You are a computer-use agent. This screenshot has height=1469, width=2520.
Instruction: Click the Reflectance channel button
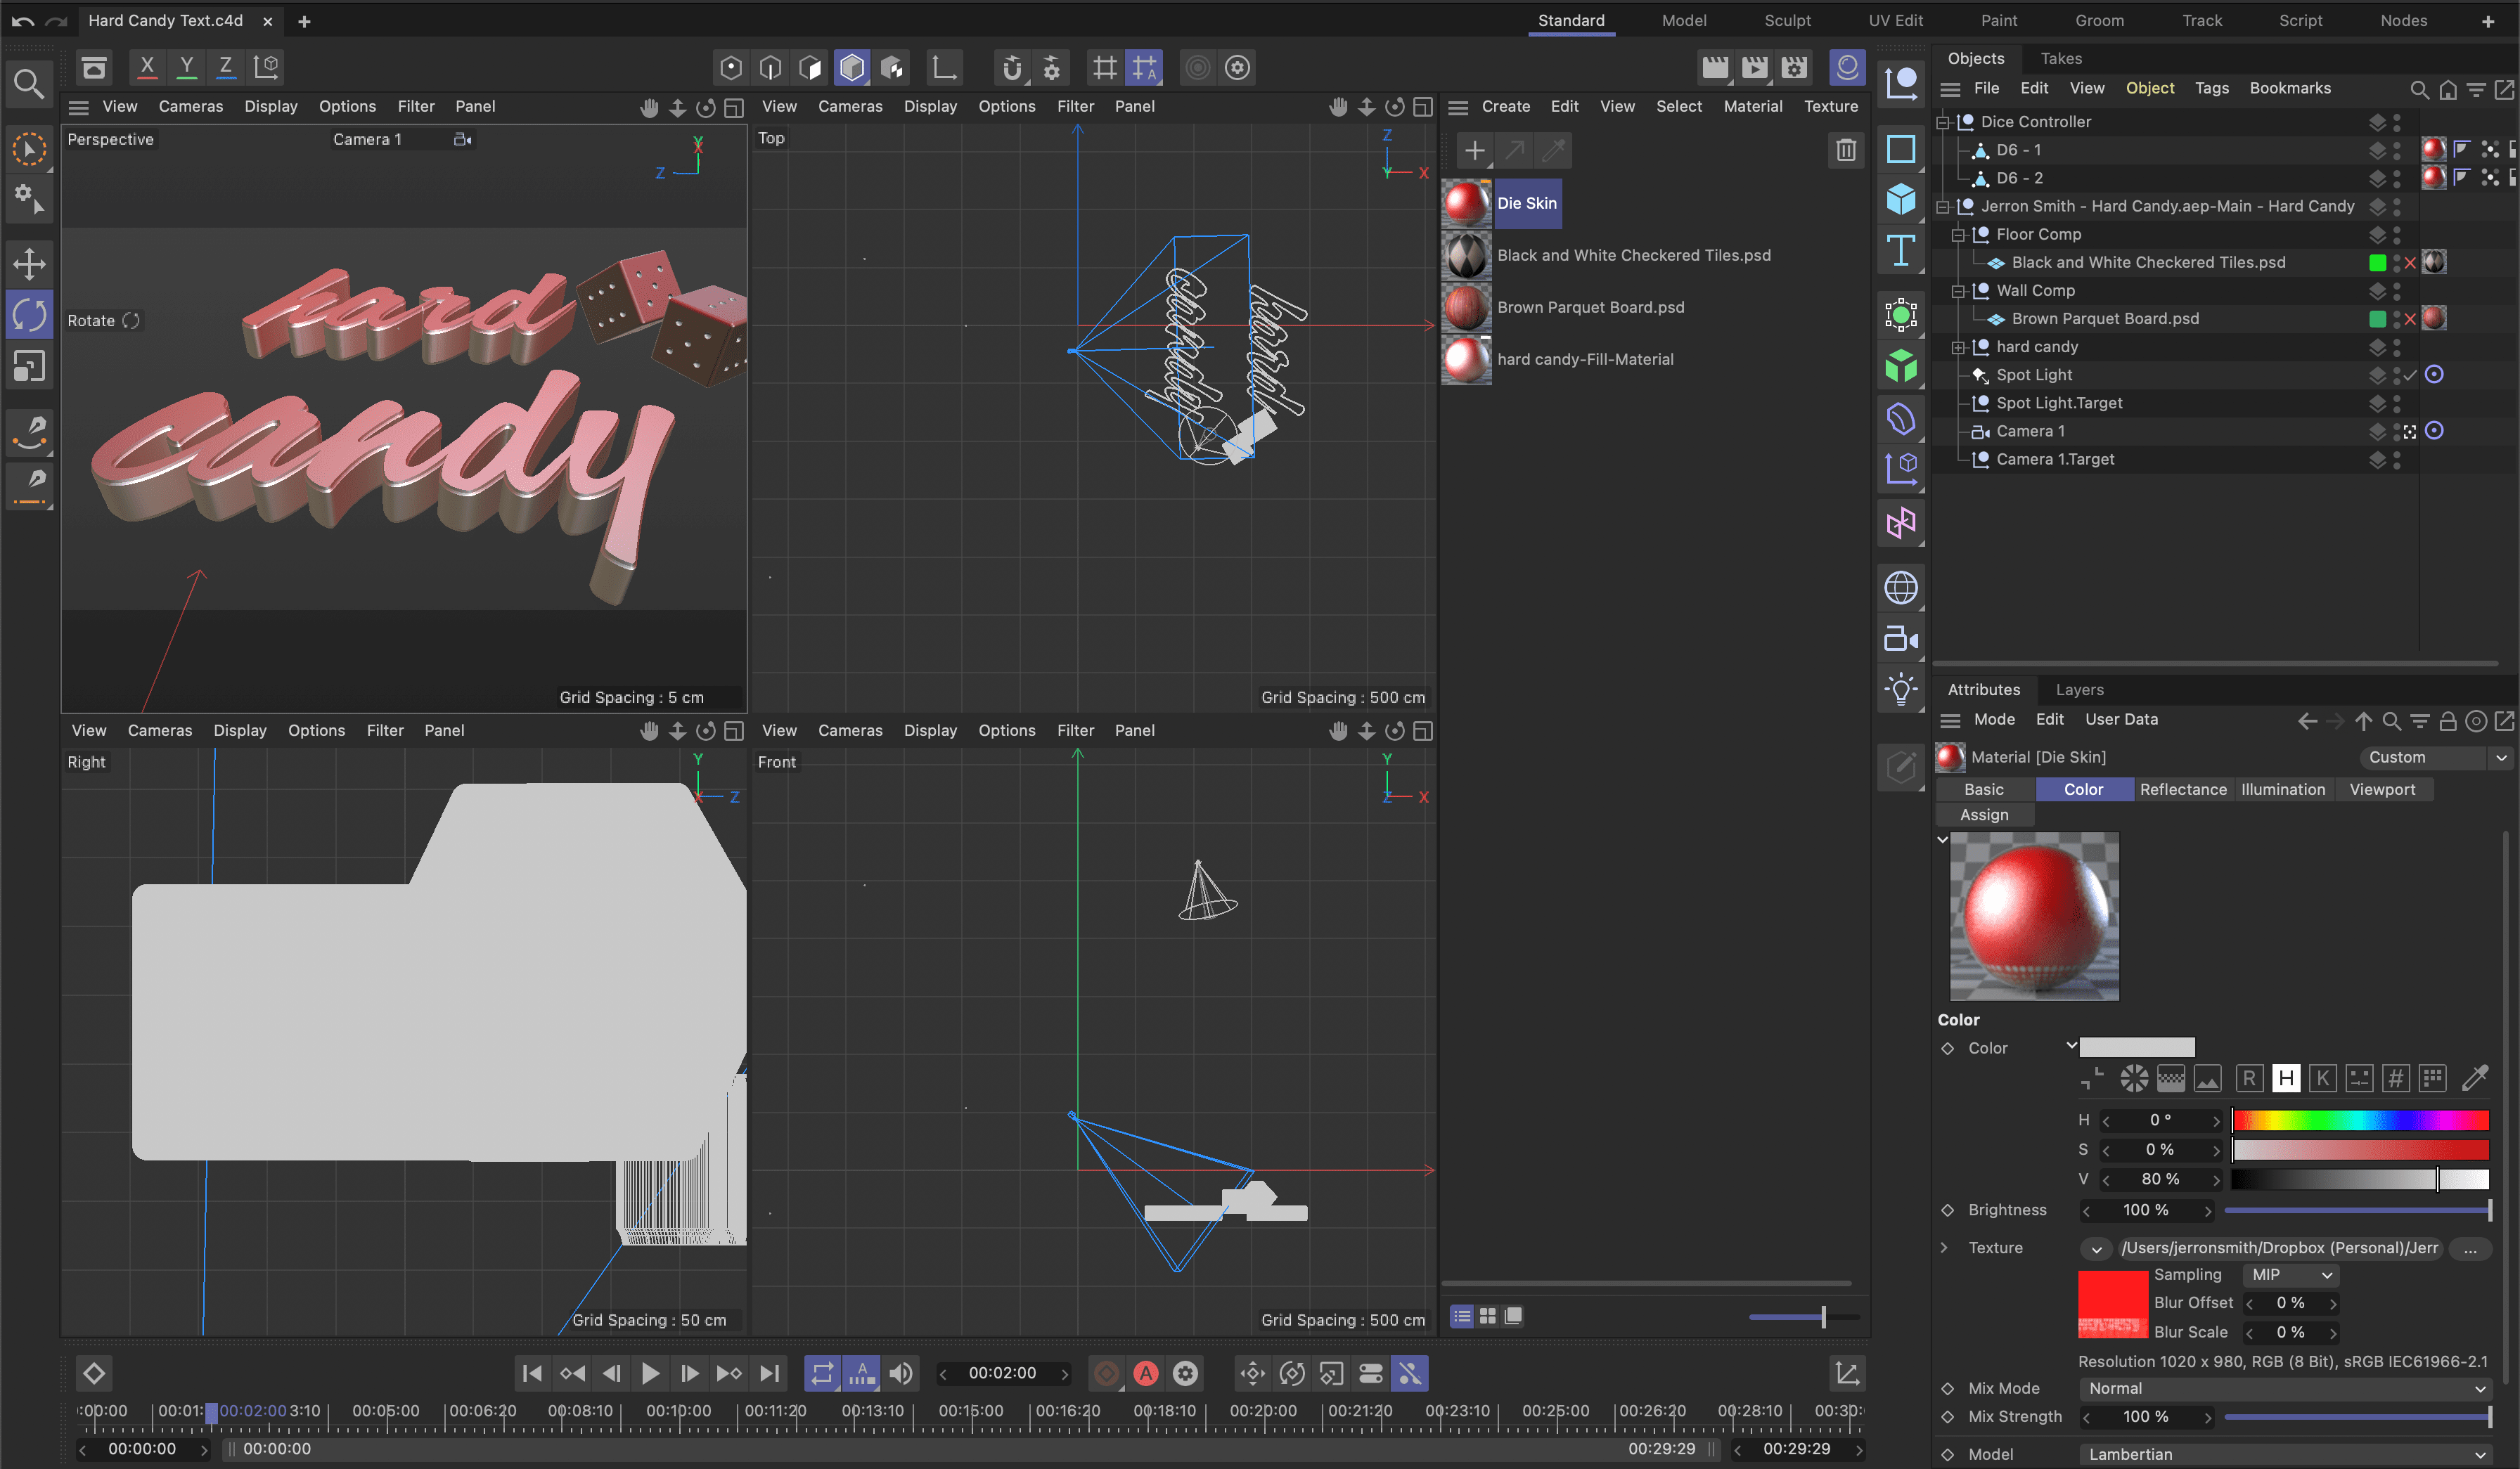tap(2183, 789)
